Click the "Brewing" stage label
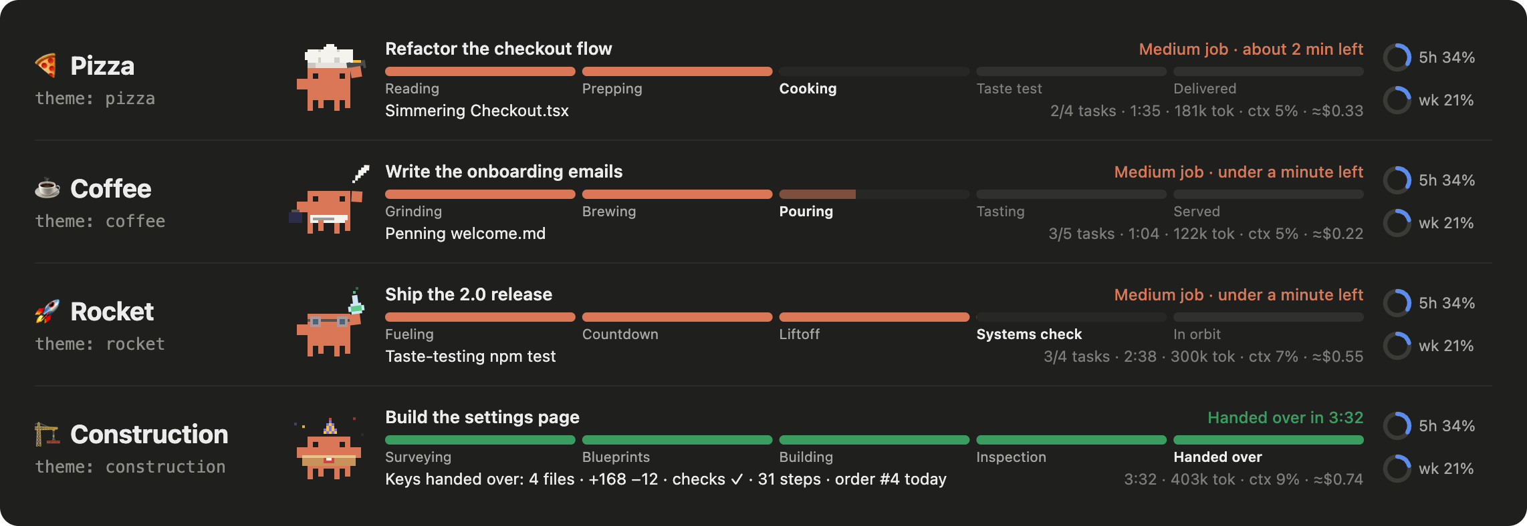 point(609,212)
